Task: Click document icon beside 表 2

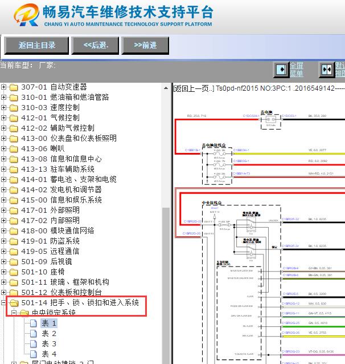Action: click(34, 334)
